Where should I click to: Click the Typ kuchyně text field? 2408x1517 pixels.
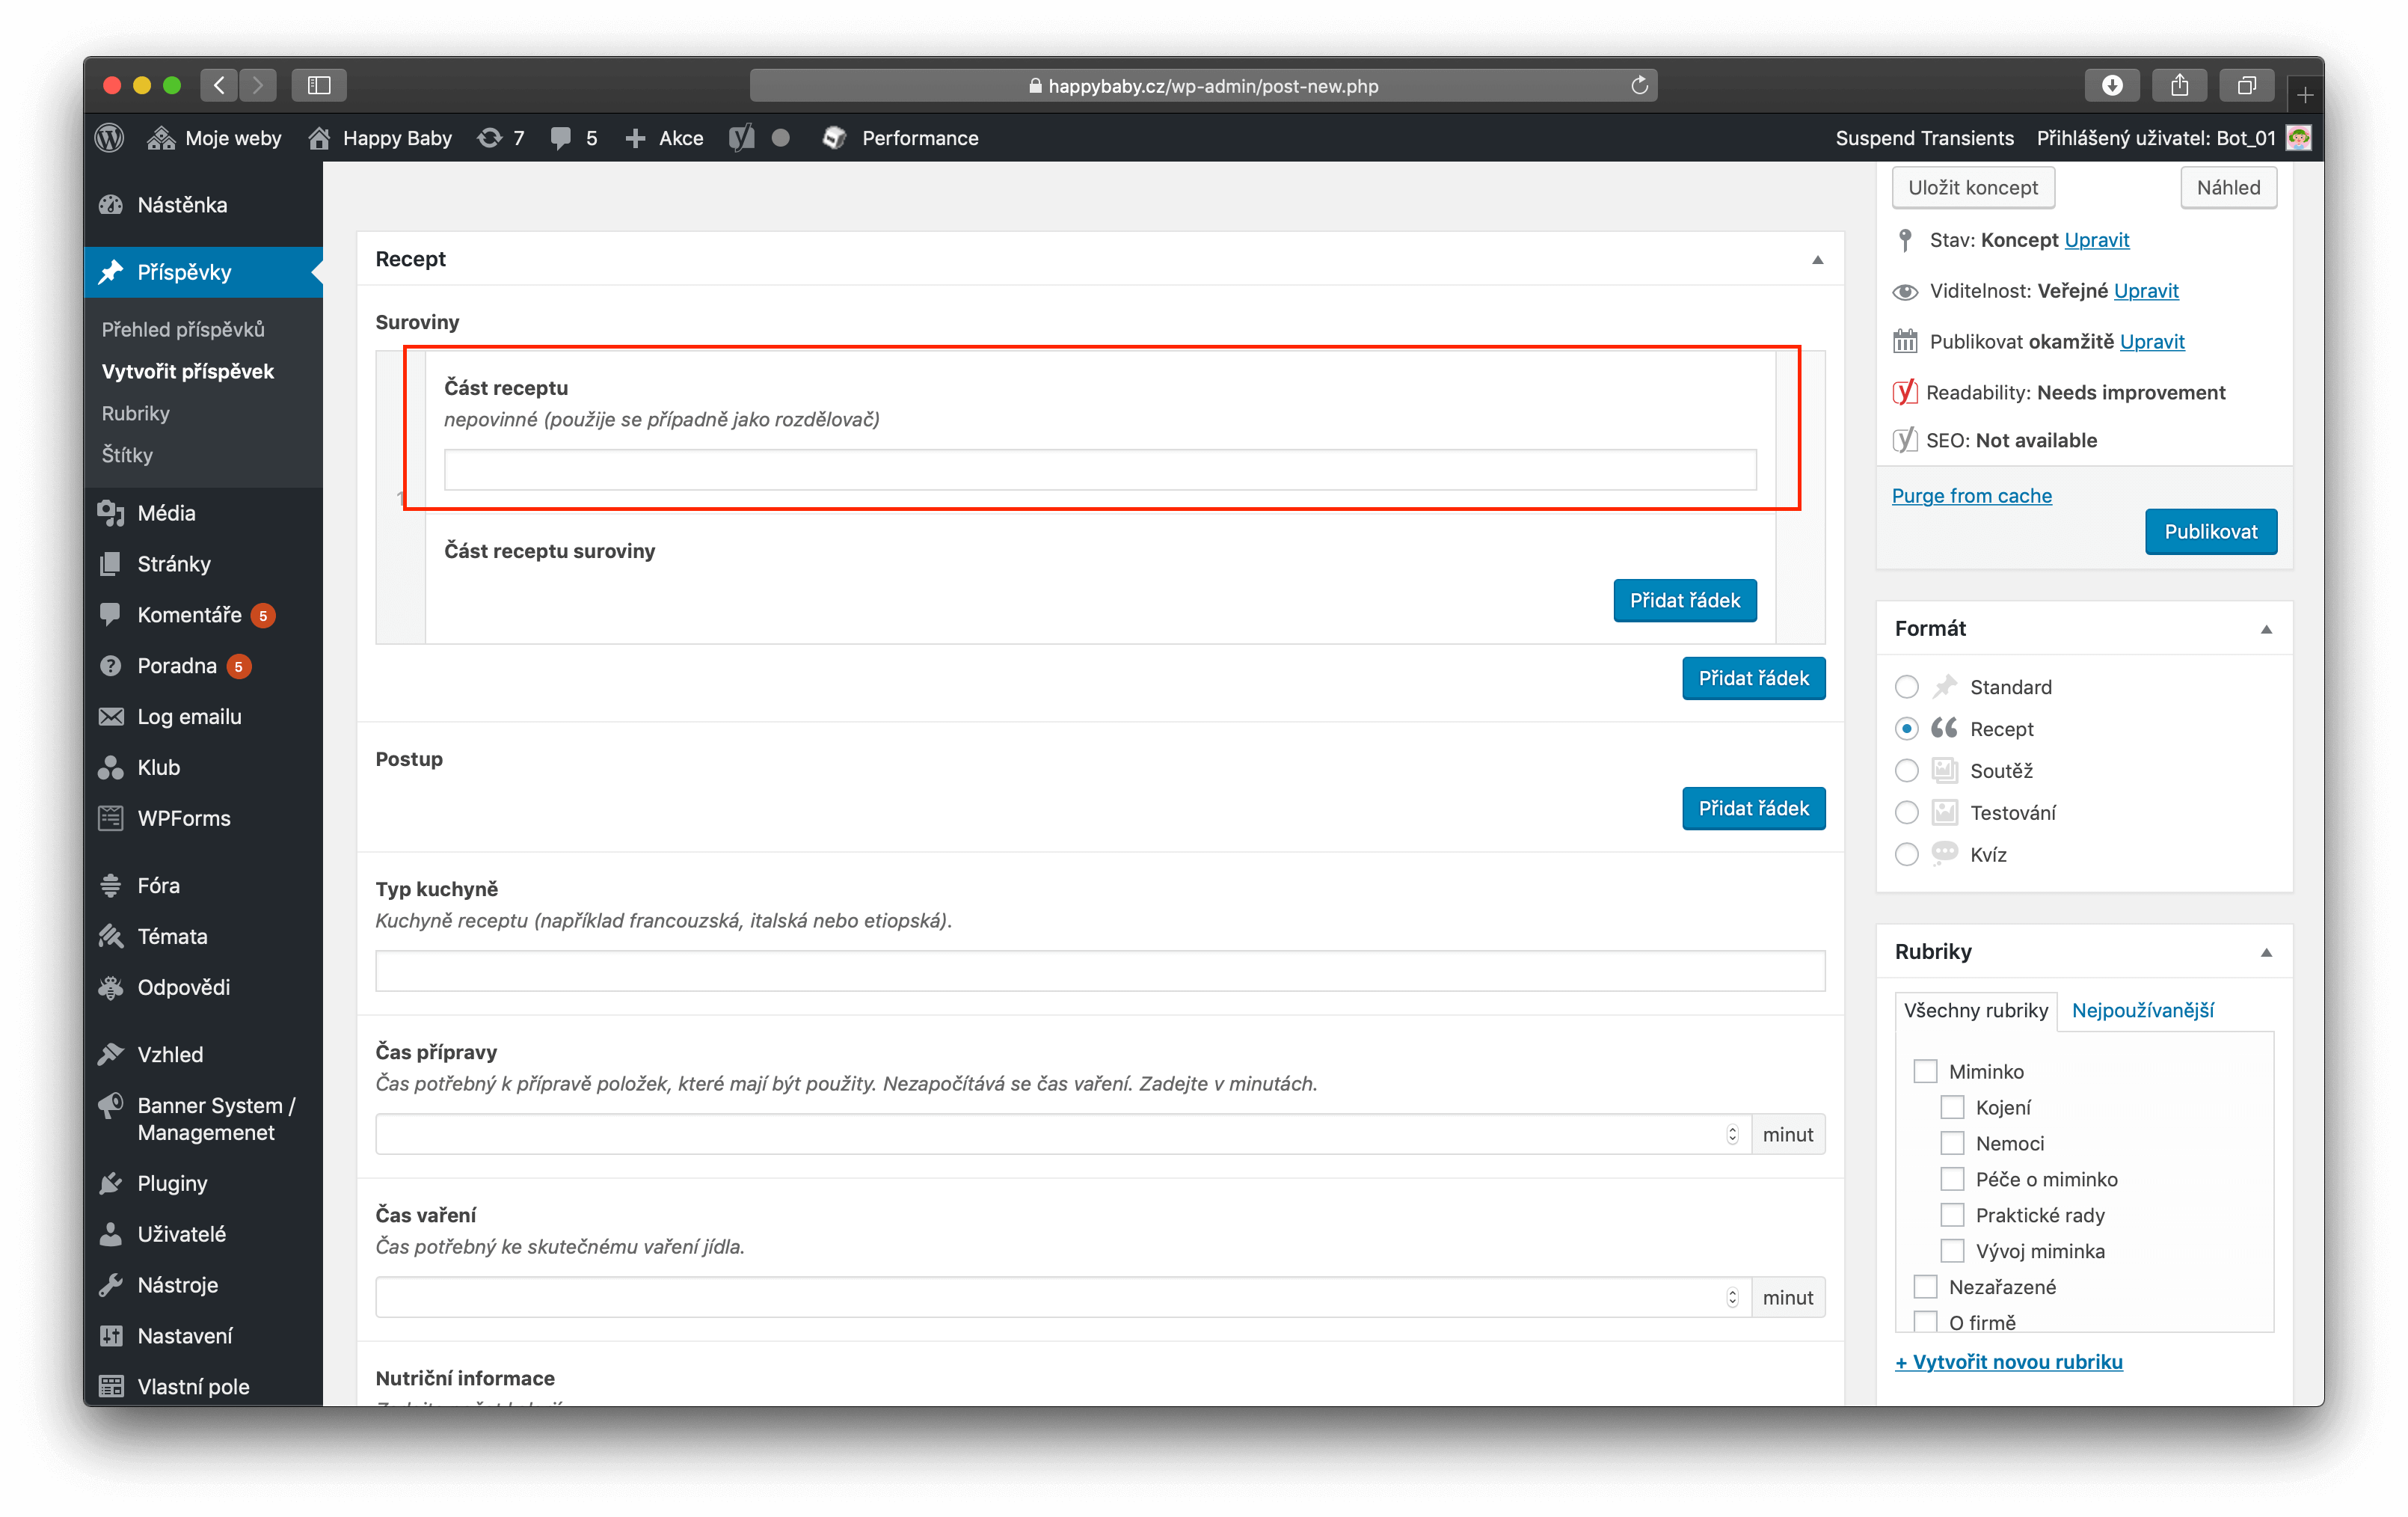pos(1100,971)
